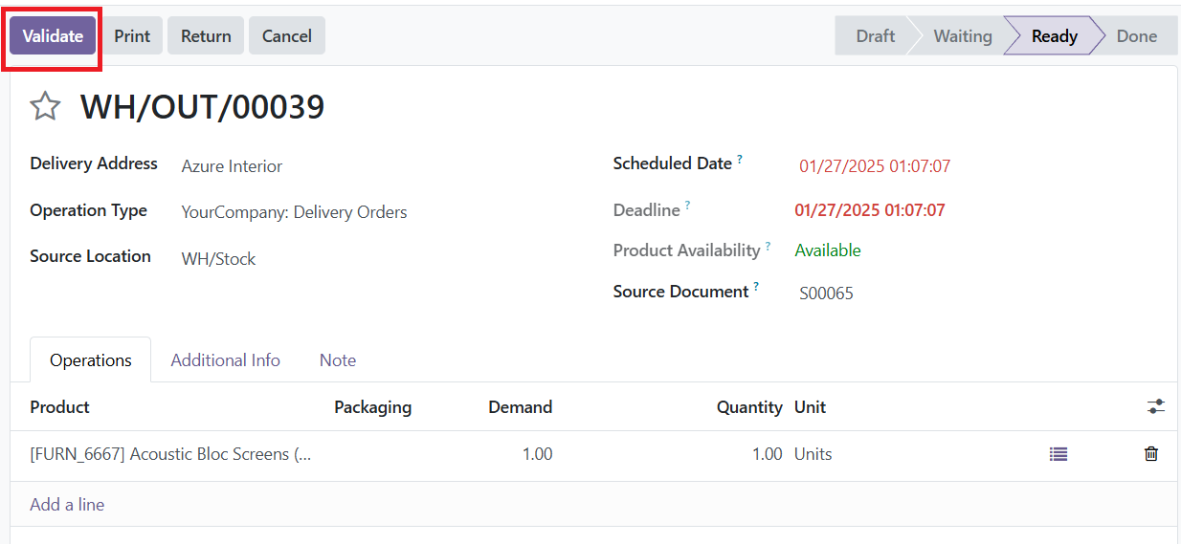Cancel the delivery order
Screen dimensions: 1181x544
coord(287,36)
